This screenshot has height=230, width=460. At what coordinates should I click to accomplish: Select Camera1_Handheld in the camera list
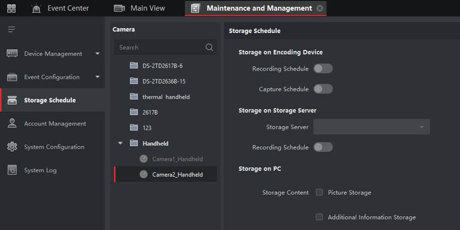(x=177, y=159)
